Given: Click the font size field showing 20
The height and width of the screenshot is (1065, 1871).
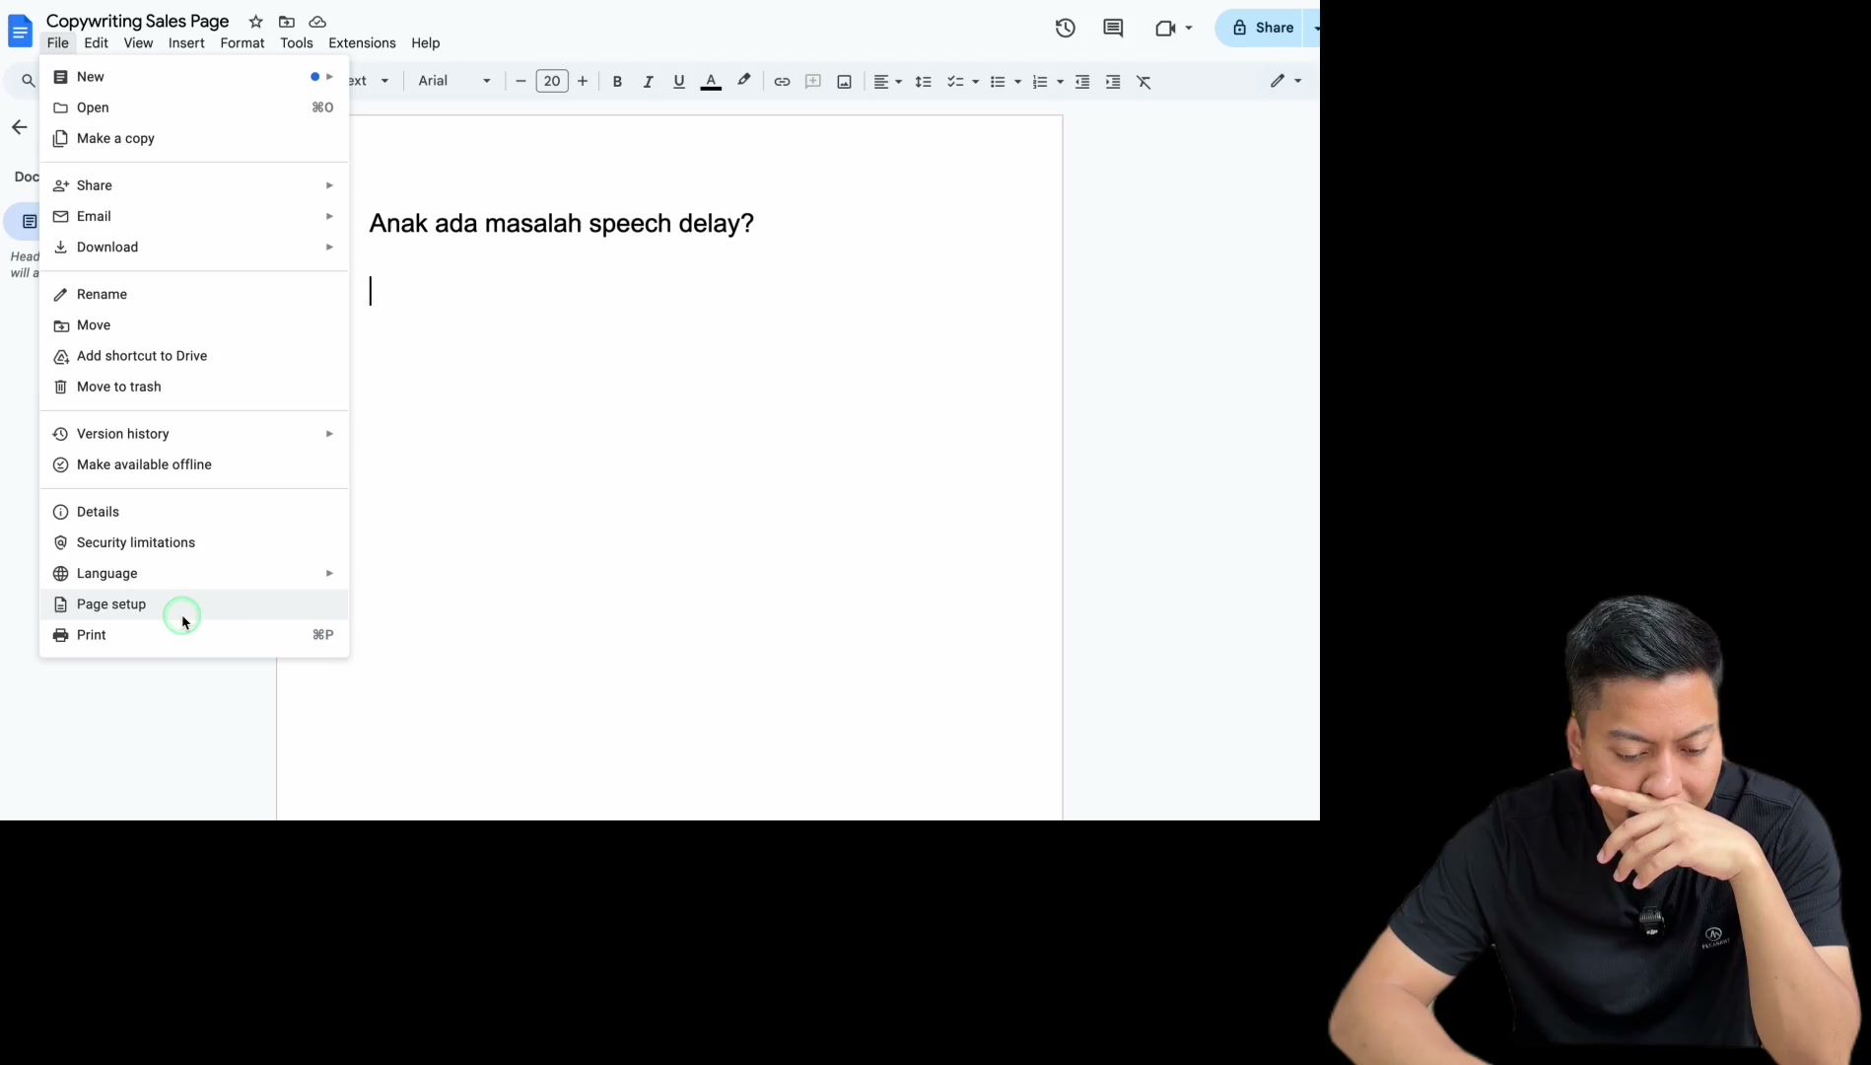Looking at the screenshot, I should tap(552, 82).
